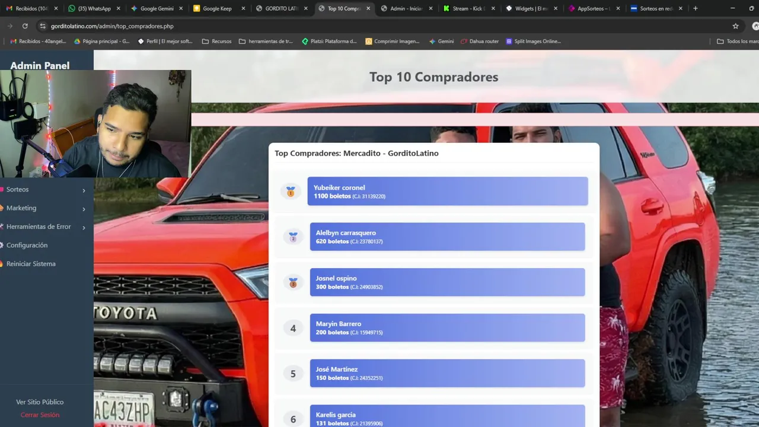Reload the current page
This screenshot has width=759, height=427.
click(x=25, y=26)
